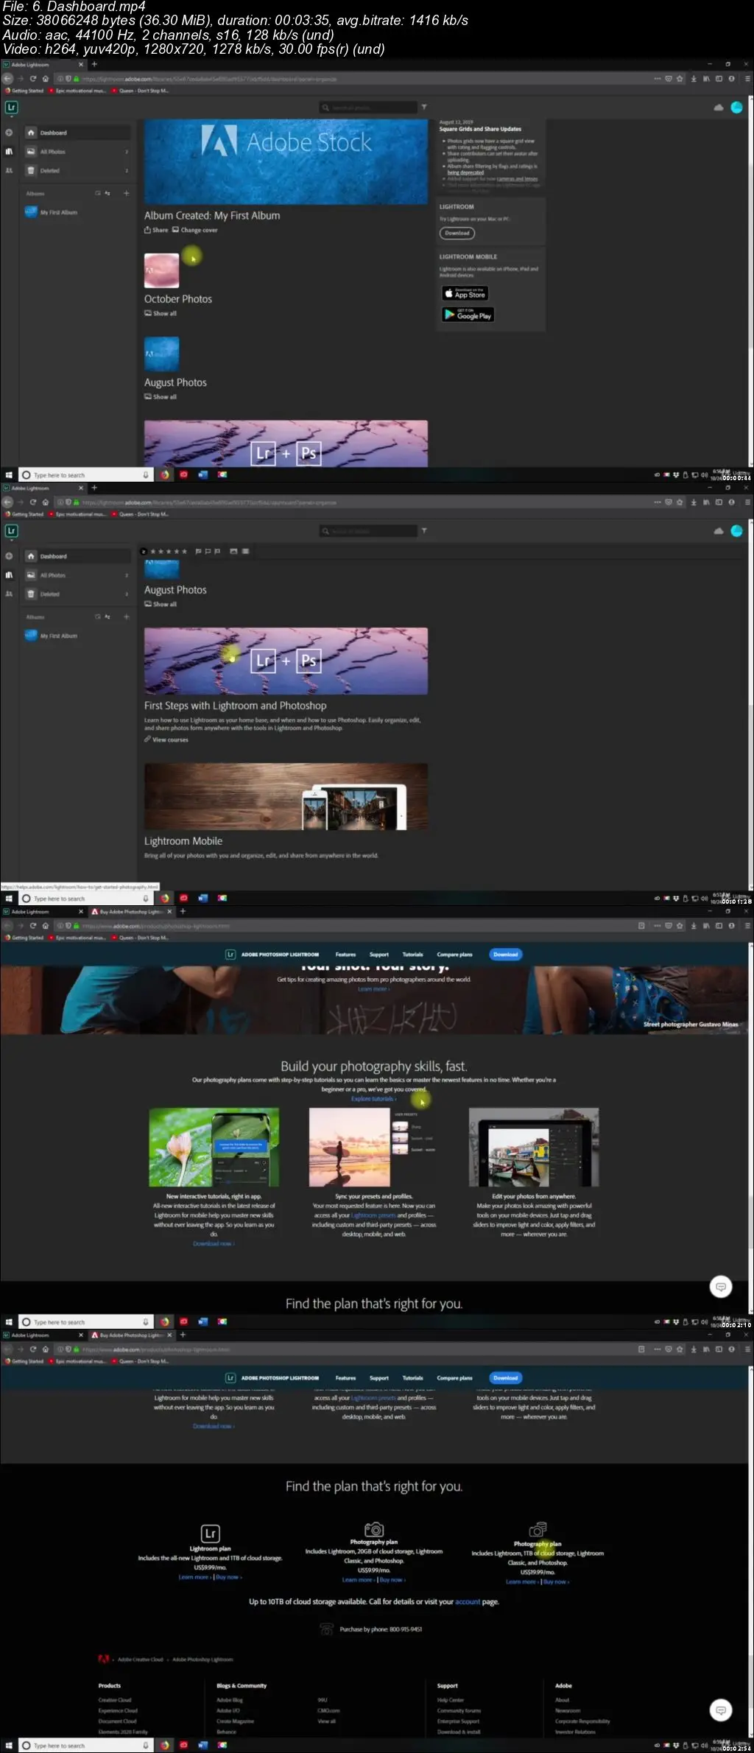The height and width of the screenshot is (1753, 754).
Task: Switch to Adobe Lightroom browser tab, fourth frame
Action: pyautogui.click(x=43, y=1335)
